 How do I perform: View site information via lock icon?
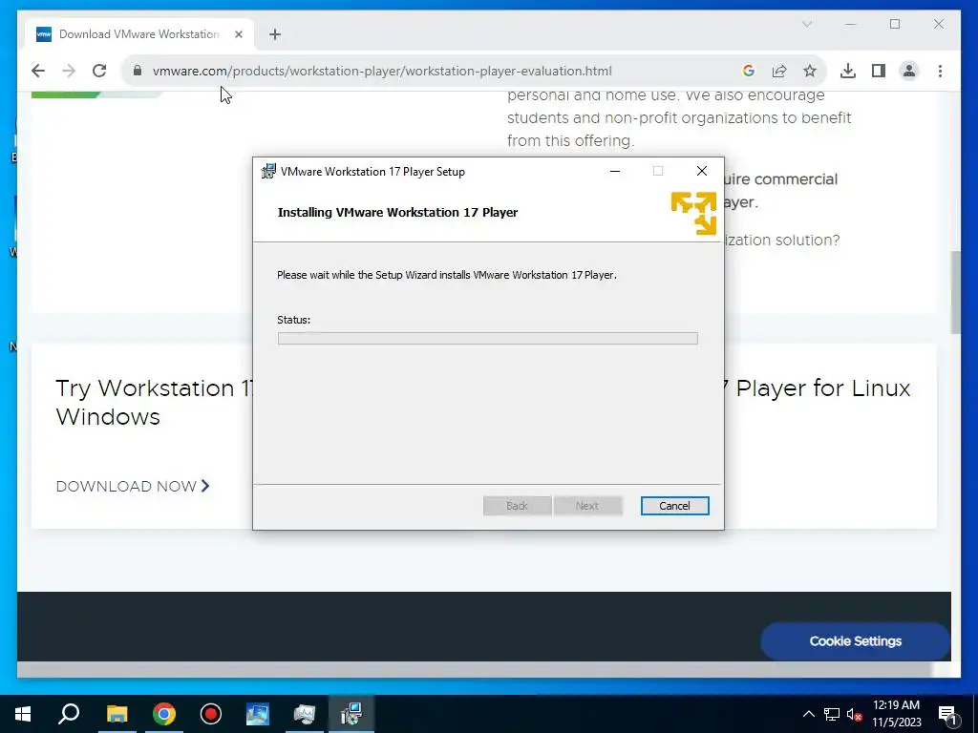click(x=138, y=71)
